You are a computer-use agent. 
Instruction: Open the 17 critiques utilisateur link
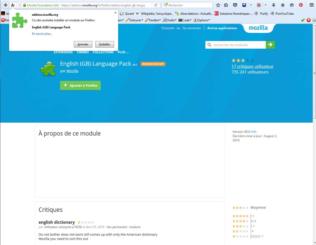[x=252, y=66]
